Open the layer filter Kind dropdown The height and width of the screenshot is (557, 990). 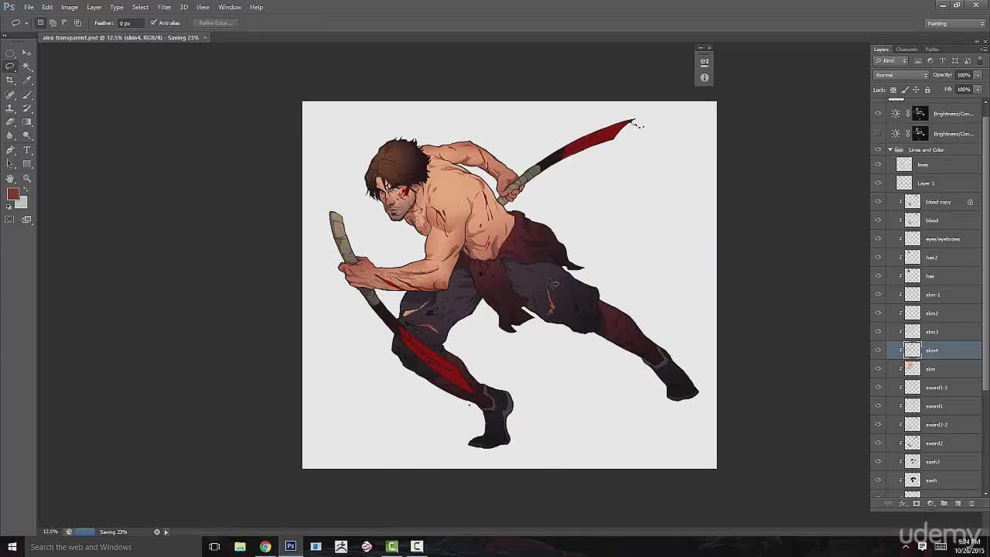click(891, 60)
